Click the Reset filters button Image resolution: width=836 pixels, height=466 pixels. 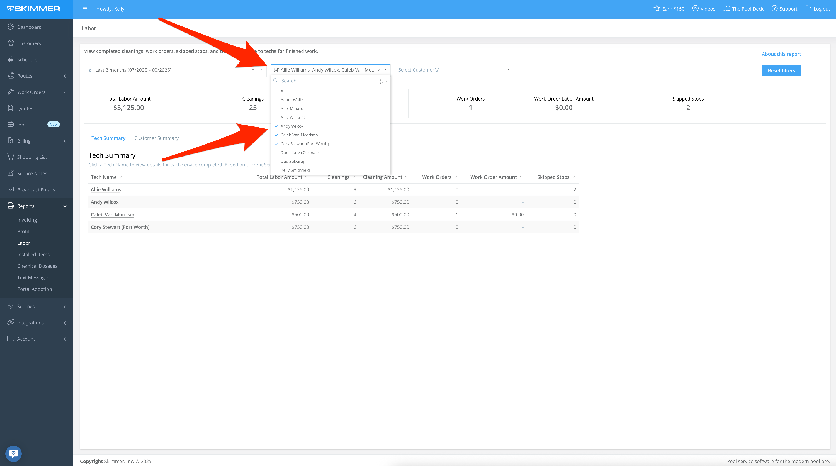click(781, 71)
